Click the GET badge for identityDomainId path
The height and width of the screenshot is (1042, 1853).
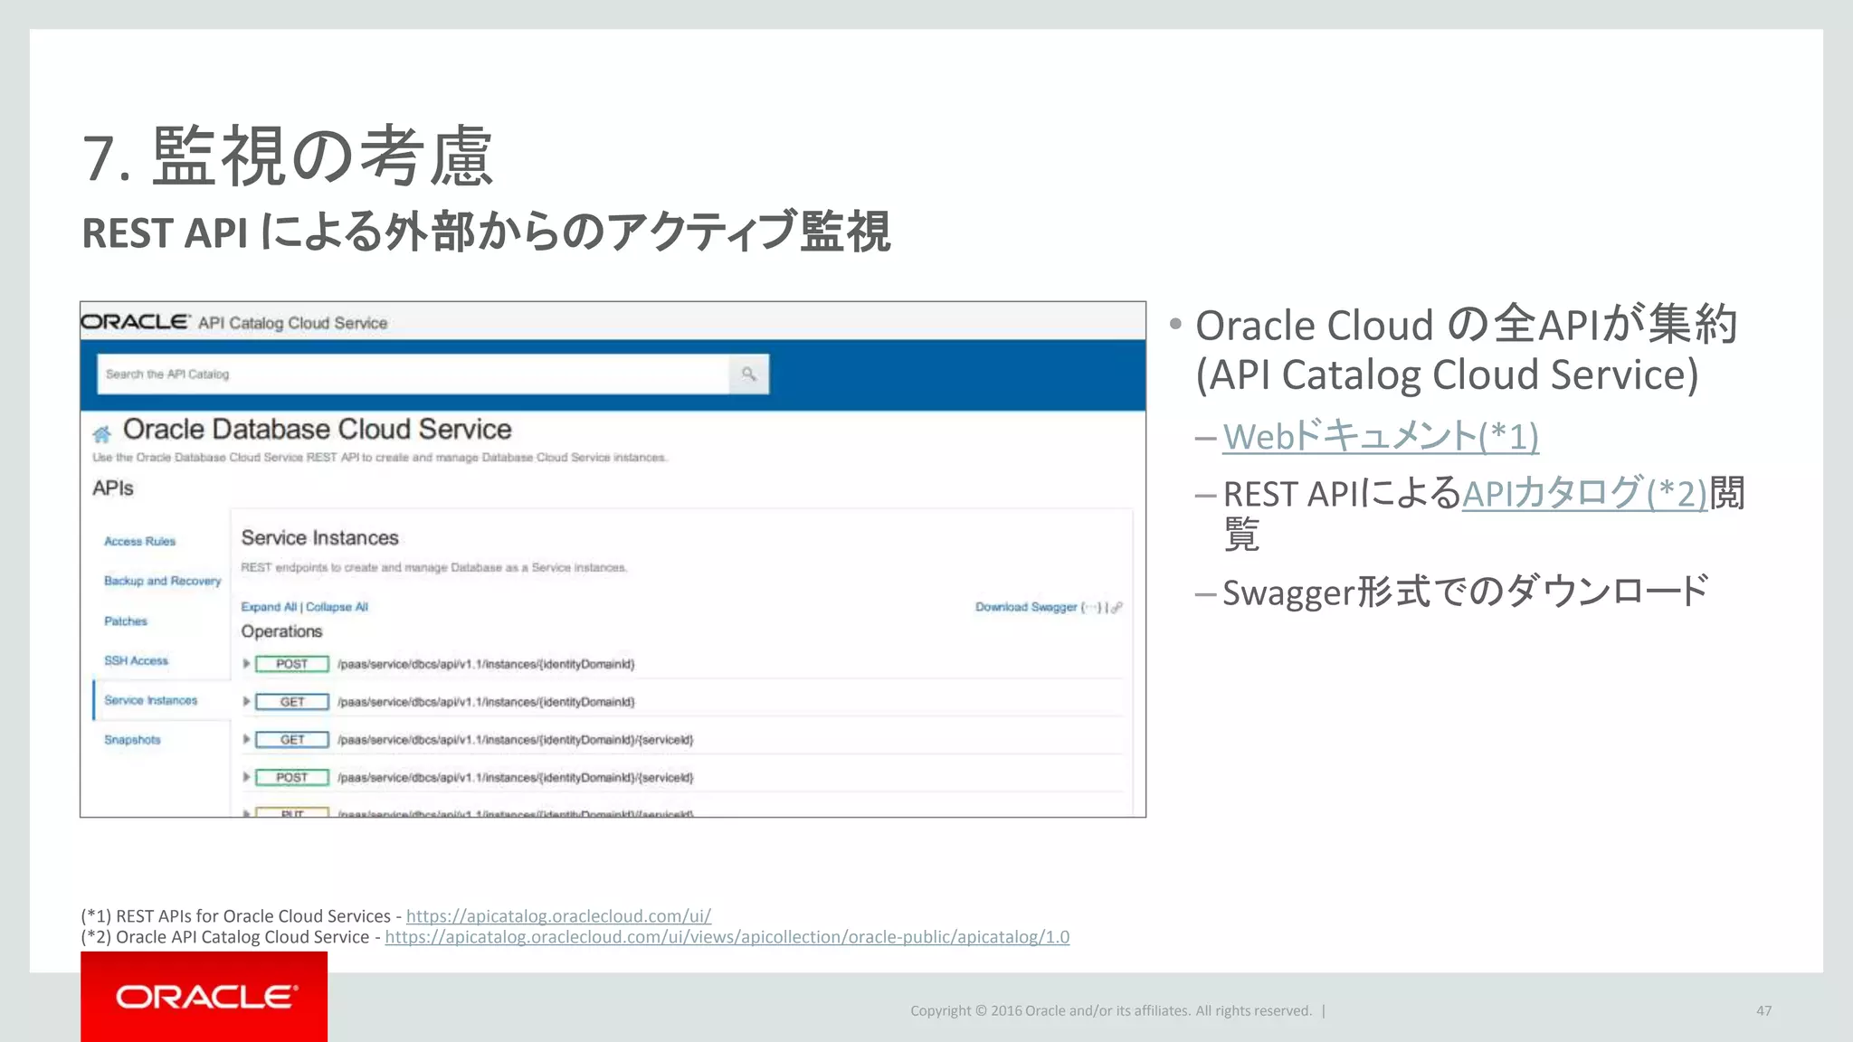pyautogui.click(x=292, y=702)
